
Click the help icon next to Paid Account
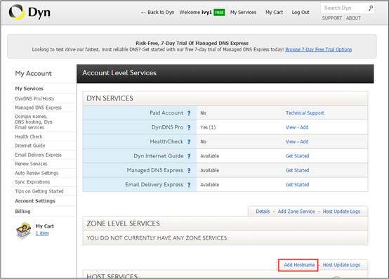[x=189, y=113]
